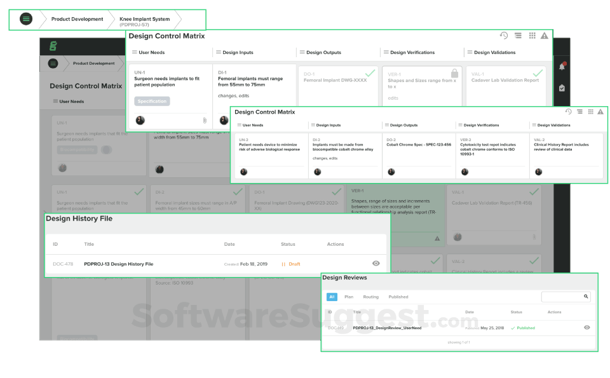Open Design Verifications column menu above VER-2 card
The width and height of the screenshot is (610, 378).
pos(460,125)
